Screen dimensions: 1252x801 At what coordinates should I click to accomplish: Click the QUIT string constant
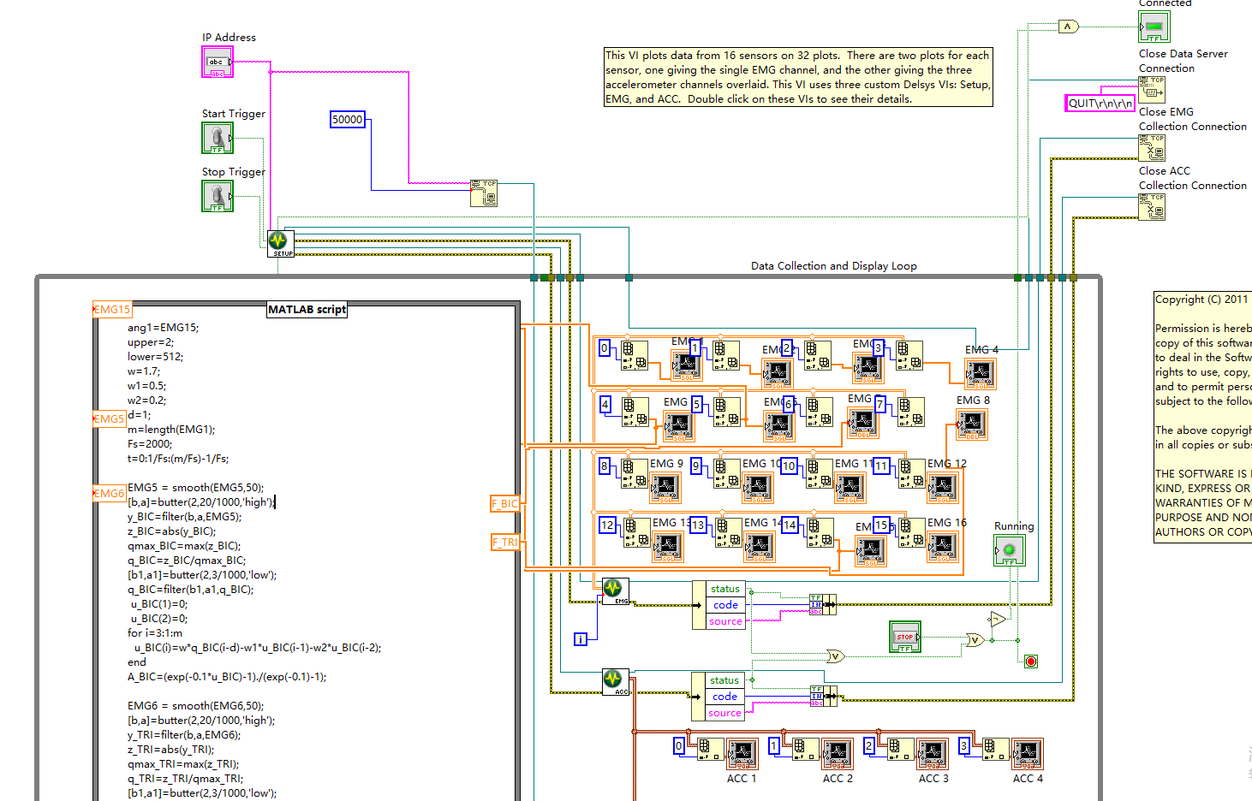(1100, 104)
